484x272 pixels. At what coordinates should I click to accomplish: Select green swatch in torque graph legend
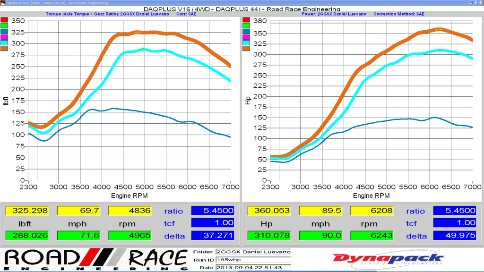click(x=4, y=25)
